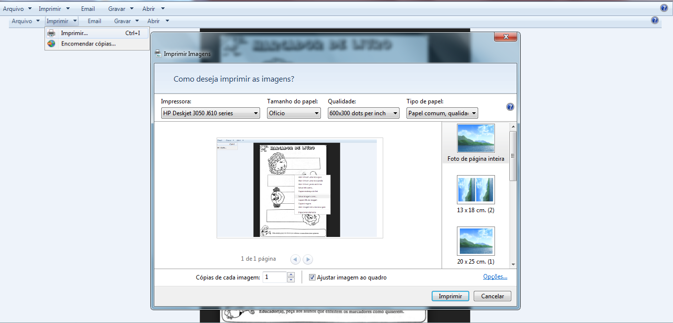This screenshot has width=673, height=323.
Task: Click layout list scrollbar down arrow
Action: click(513, 264)
